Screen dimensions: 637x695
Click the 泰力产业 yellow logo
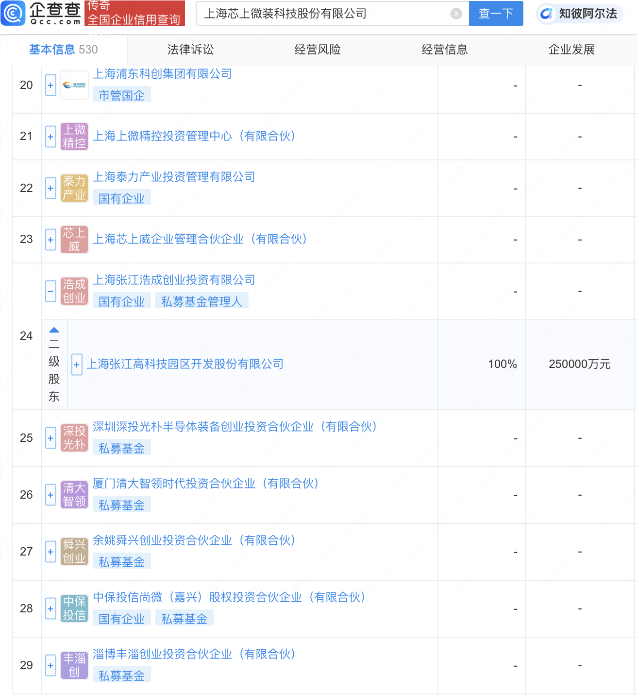coord(74,188)
